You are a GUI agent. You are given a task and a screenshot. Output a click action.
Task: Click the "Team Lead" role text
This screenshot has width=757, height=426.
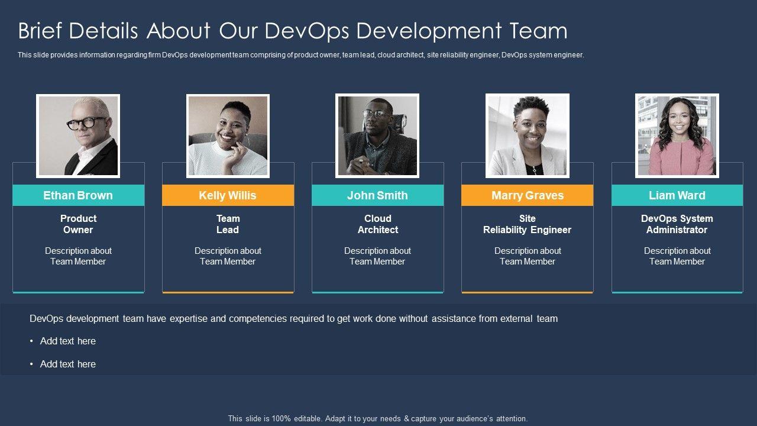click(228, 224)
